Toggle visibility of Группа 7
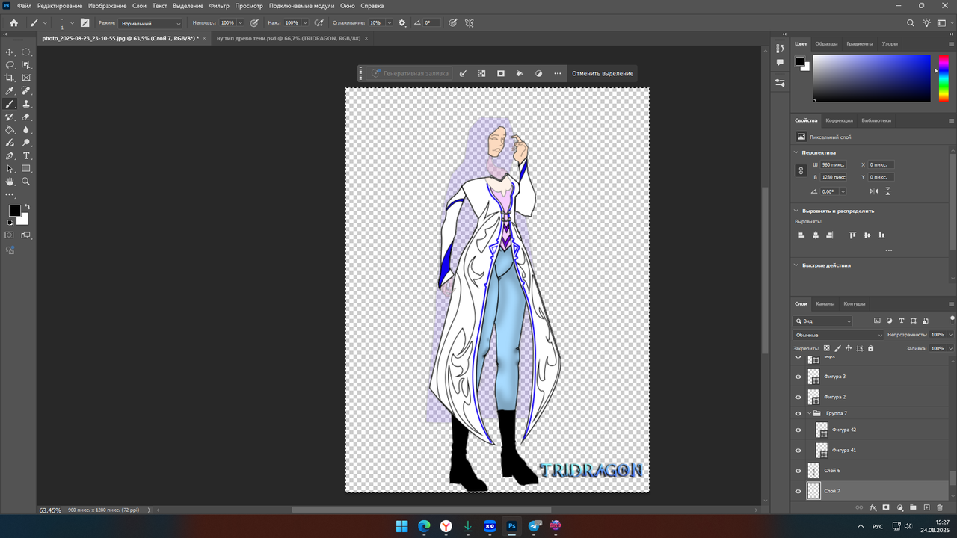The width and height of the screenshot is (957, 538). tap(798, 413)
